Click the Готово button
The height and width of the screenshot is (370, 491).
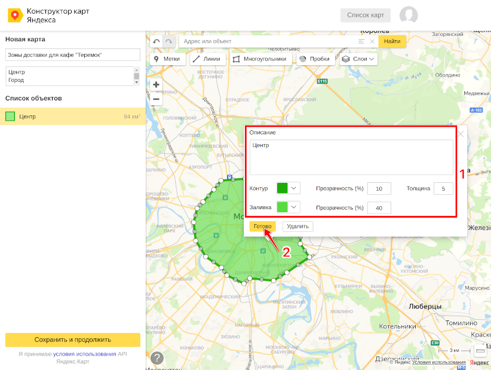(262, 226)
